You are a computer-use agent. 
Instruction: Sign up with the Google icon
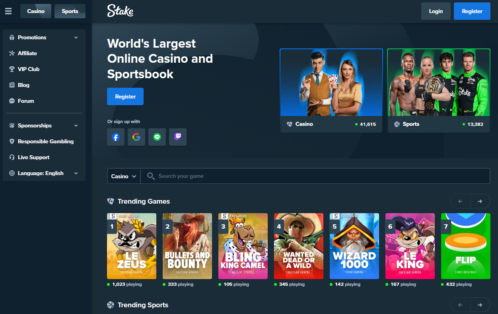pyautogui.click(x=136, y=137)
